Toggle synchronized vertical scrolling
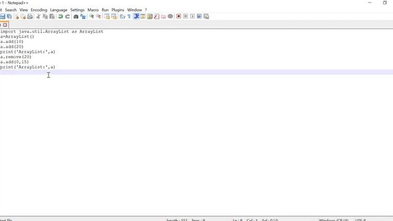This screenshot has height=221, width=393. [107, 17]
